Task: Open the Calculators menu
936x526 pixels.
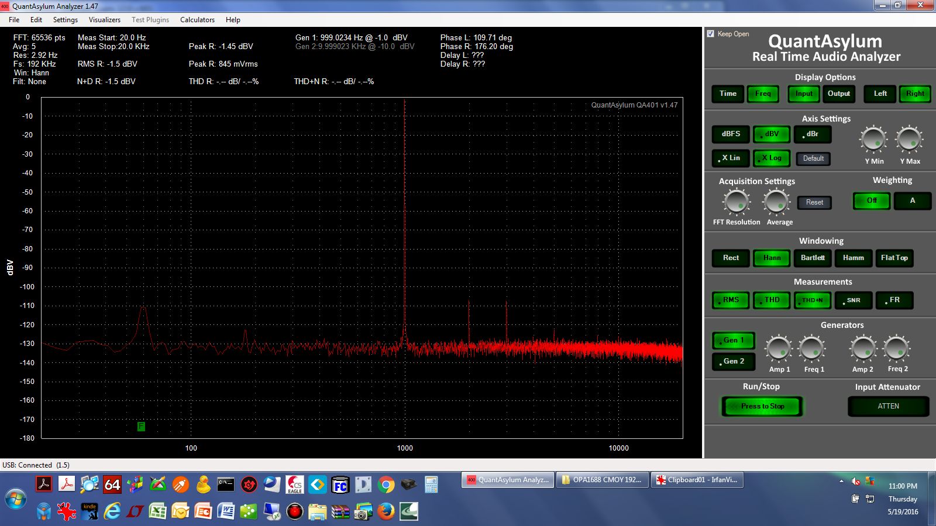Action: (x=197, y=20)
